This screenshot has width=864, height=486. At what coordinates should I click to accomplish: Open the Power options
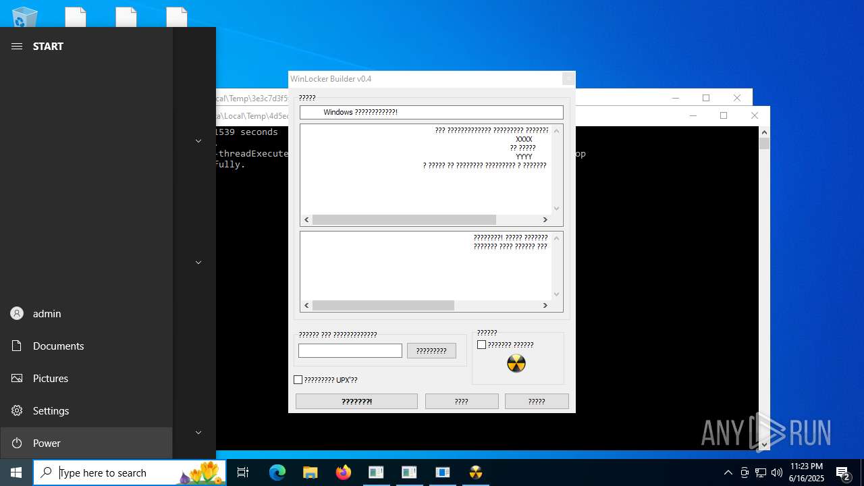86,443
